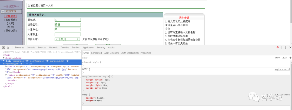Click the display: block declaration
The width and height of the screenshot is (292, 110).
(95, 98)
